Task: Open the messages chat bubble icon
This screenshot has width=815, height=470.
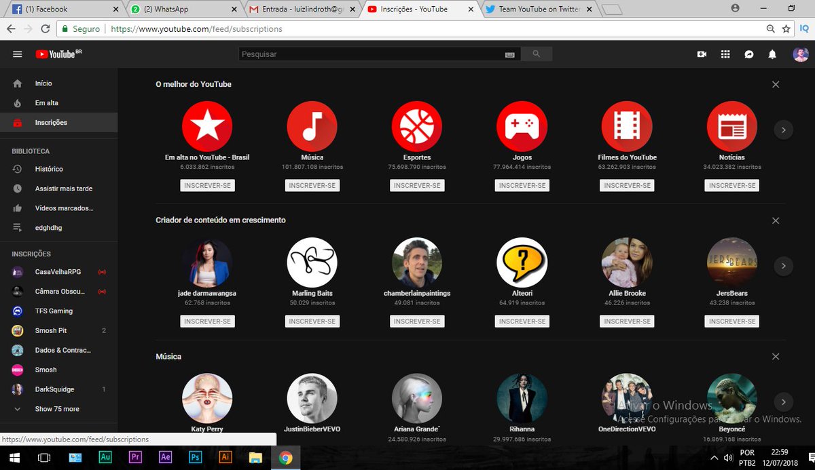Action: pos(749,54)
